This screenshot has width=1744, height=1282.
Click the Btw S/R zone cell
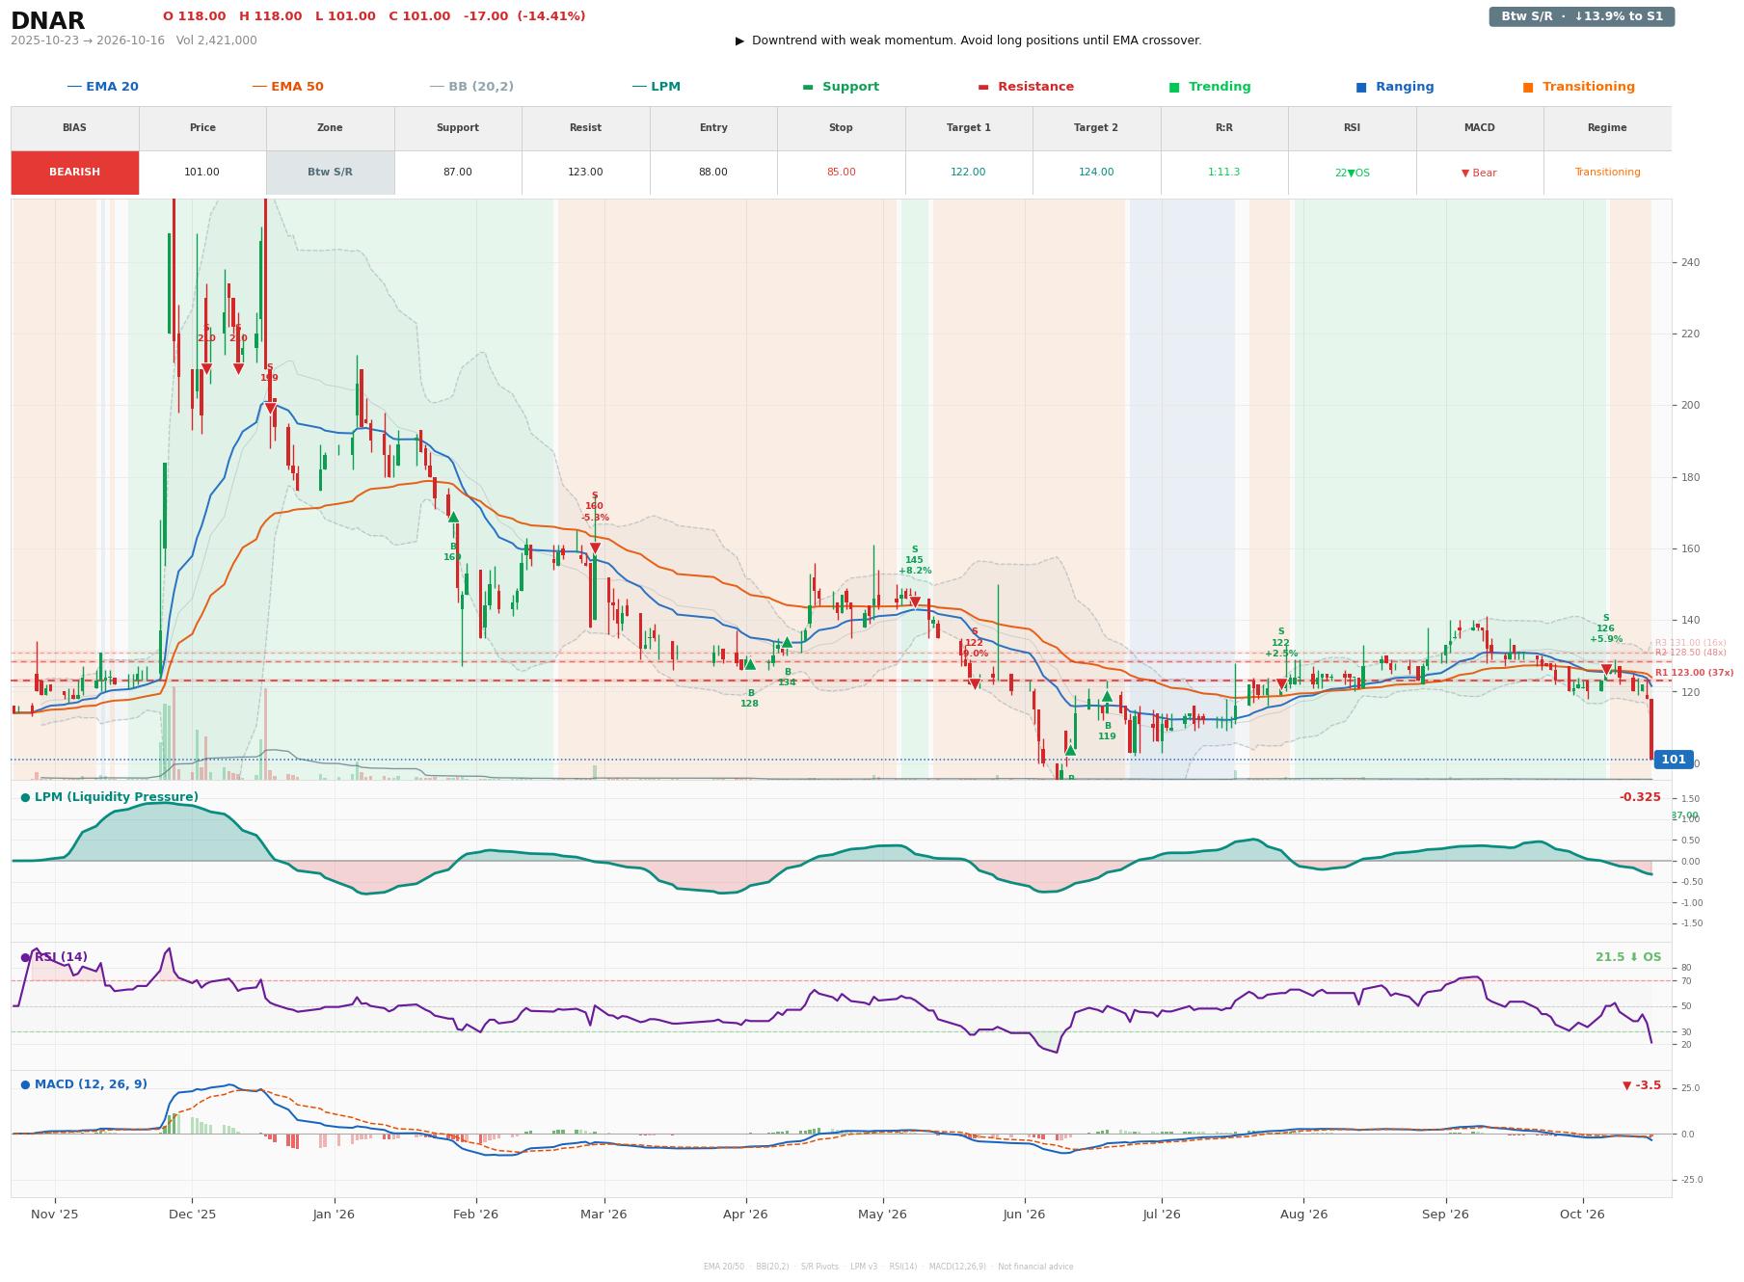click(330, 173)
